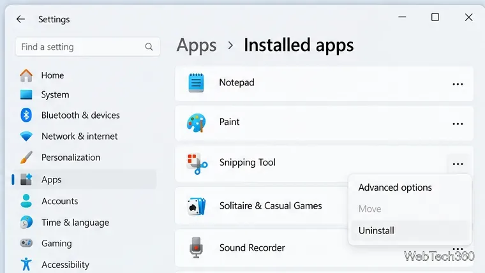
Task: Open Home from the sidebar
Action: pos(52,75)
